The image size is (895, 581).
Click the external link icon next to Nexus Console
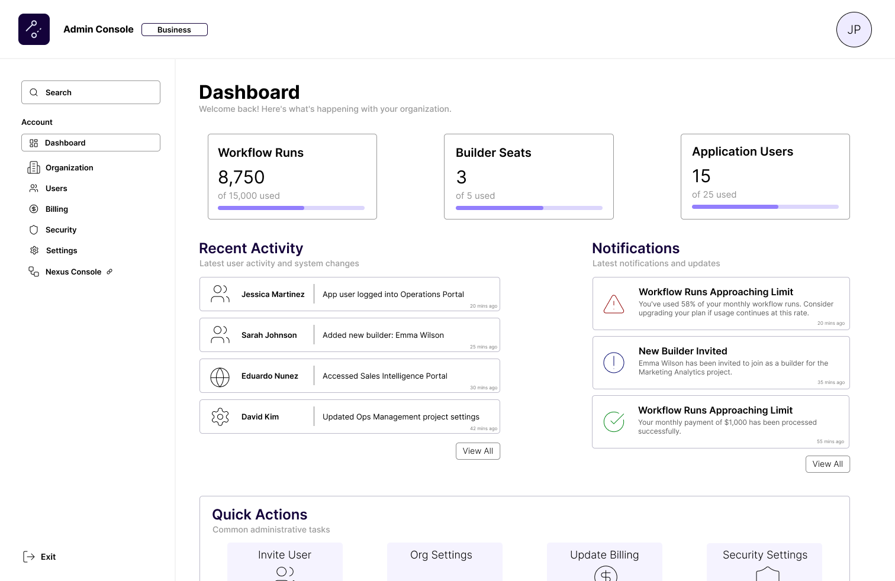coord(110,272)
